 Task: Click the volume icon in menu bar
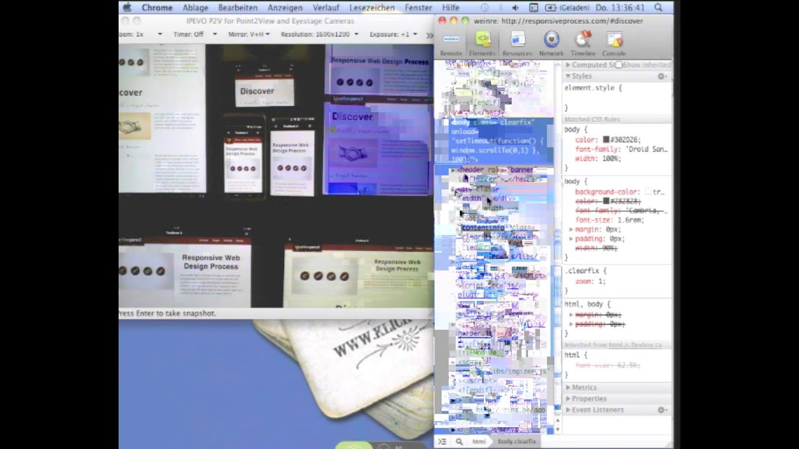(x=516, y=7)
